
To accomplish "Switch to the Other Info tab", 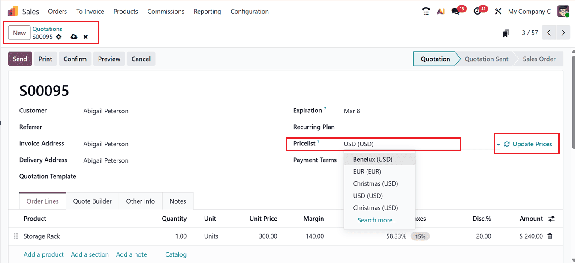I will pos(140,201).
